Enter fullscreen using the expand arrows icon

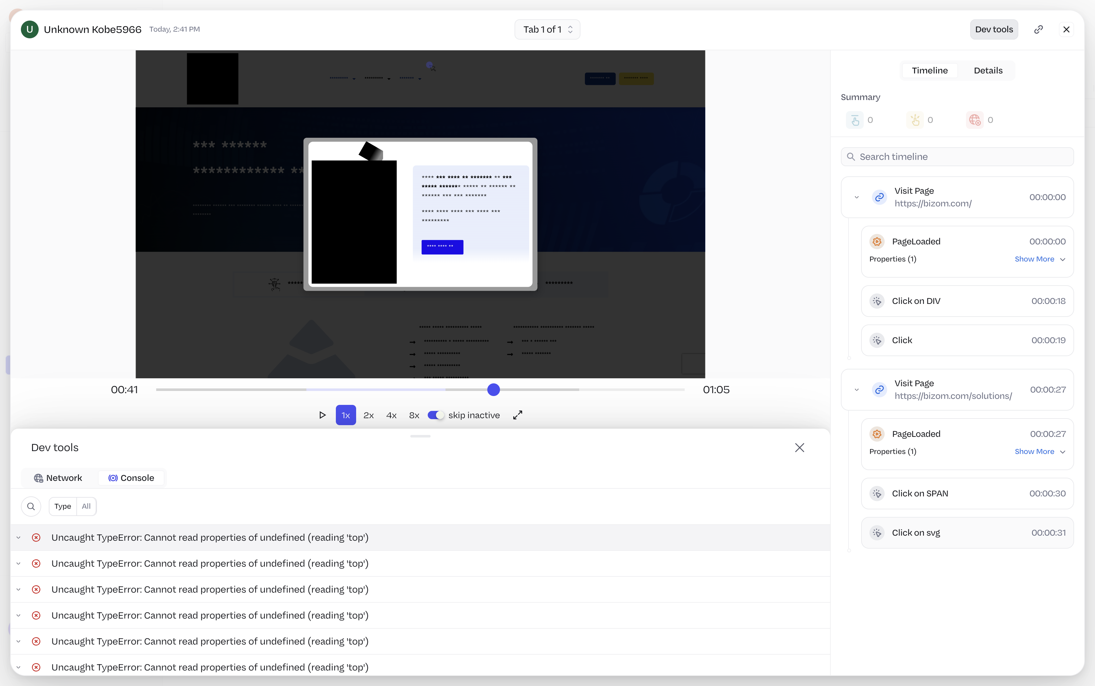click(x=517, y=415)
